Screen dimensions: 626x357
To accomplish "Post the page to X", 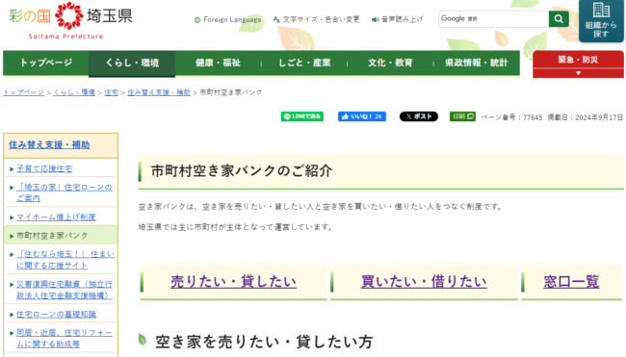I will coord(418,116).
